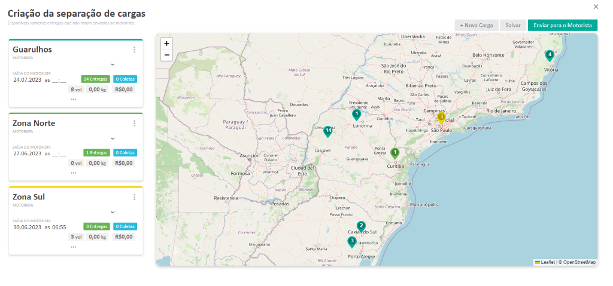
Task: Click marker 2 at Caxias do Sul
Action: coord(361,226)
